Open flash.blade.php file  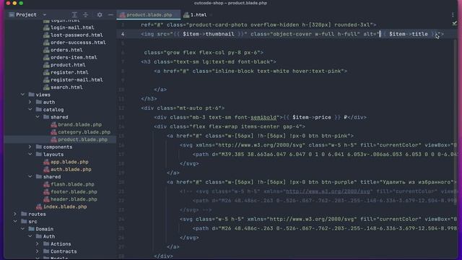point(72,184)
